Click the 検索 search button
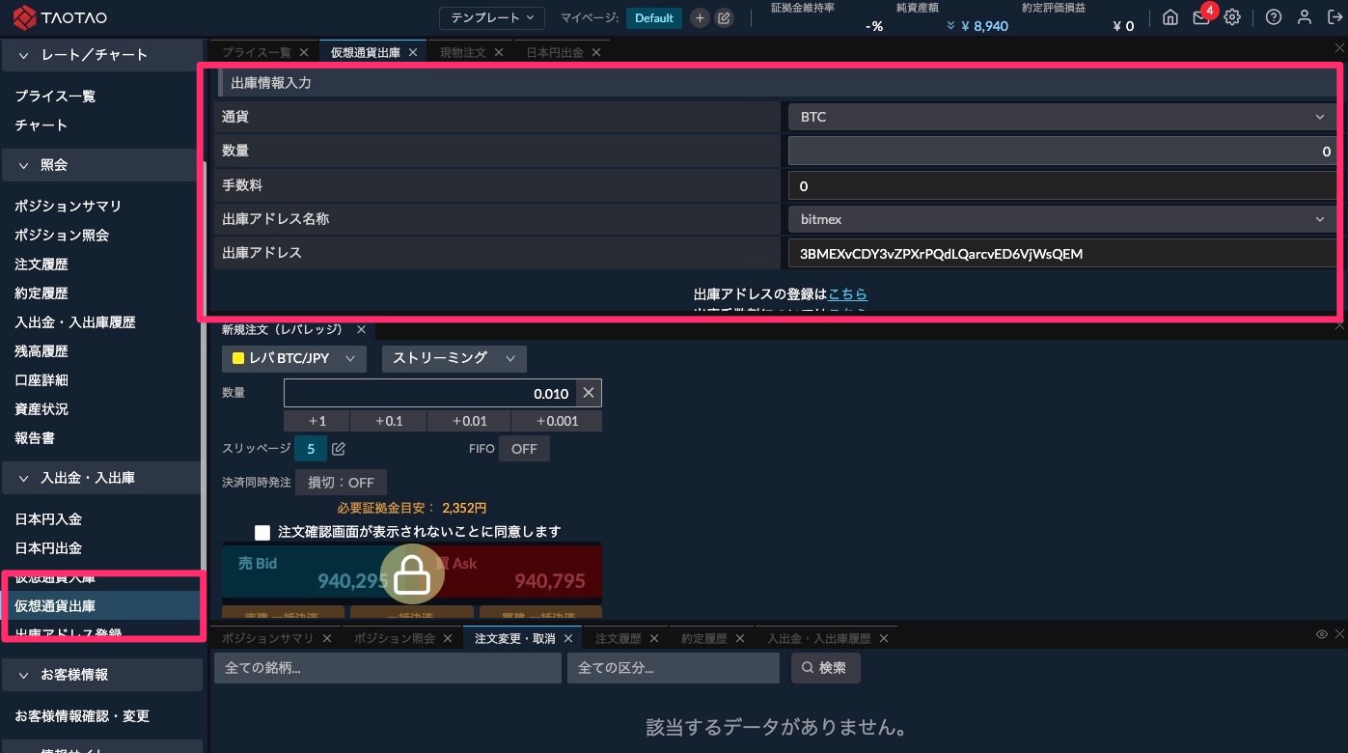This screenshot has height=753, width=1348. point(825,668)
